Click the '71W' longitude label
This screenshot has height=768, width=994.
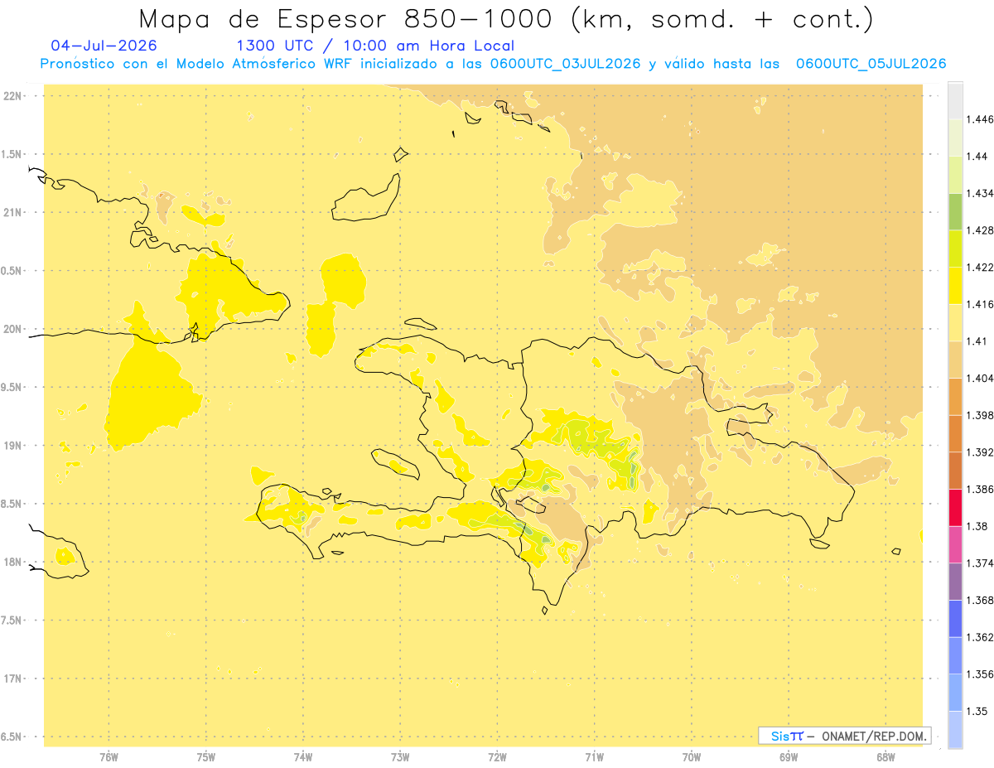tap(594, 756)
